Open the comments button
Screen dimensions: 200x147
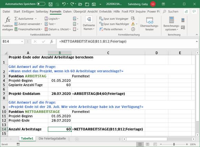pyautogui.click(x=194, y=12)
